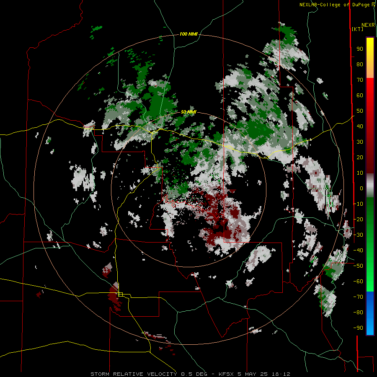377x377 pixels.
Task: Click the 80 value on velocity scale
Action: pyautogui.click(x=360, y=64)
